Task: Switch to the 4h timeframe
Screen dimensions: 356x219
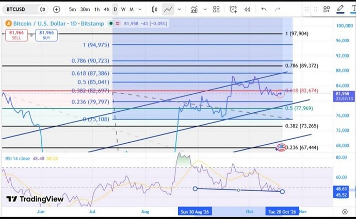Action: [x=106, y=9]
